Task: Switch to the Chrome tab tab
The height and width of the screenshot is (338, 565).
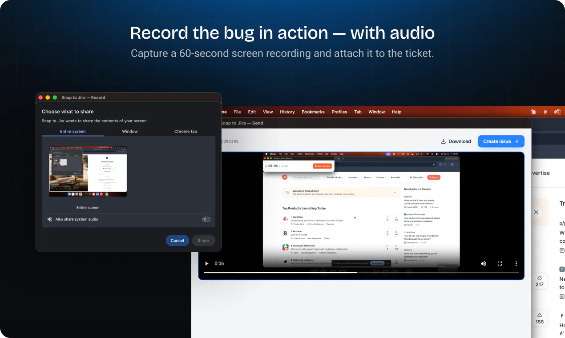Action: (186, 132)
